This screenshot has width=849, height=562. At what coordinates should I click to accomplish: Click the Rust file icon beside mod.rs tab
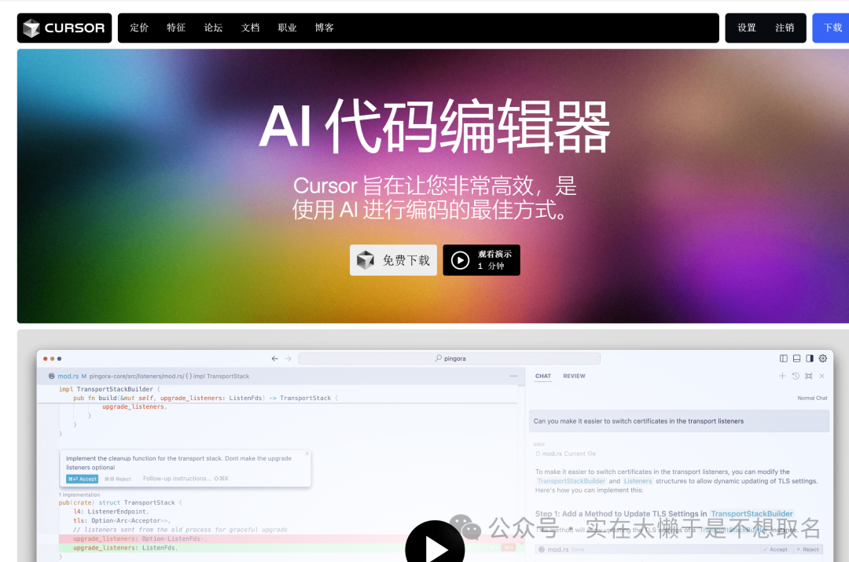tap(51, 376)
